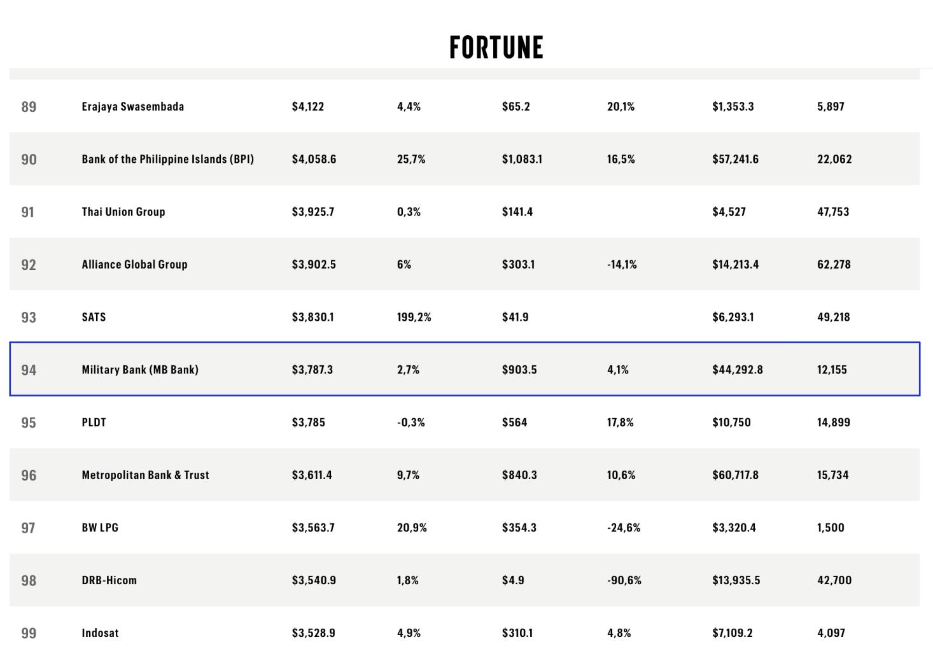Click employees value 4,097 for Indosat
This screenshot has height=658, width=933.
[831, 633]
